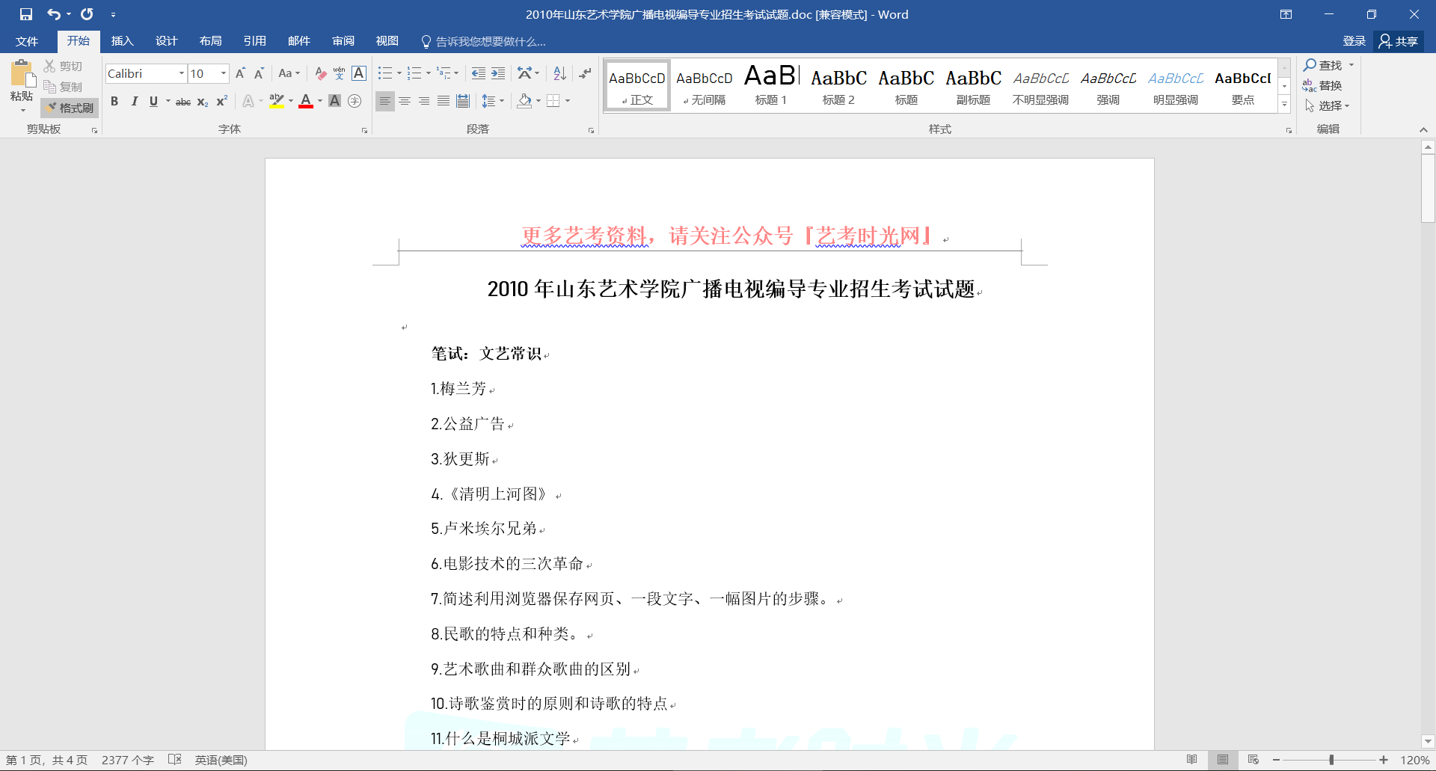Expand the Styles gallery more arrow

[1284, 105]
